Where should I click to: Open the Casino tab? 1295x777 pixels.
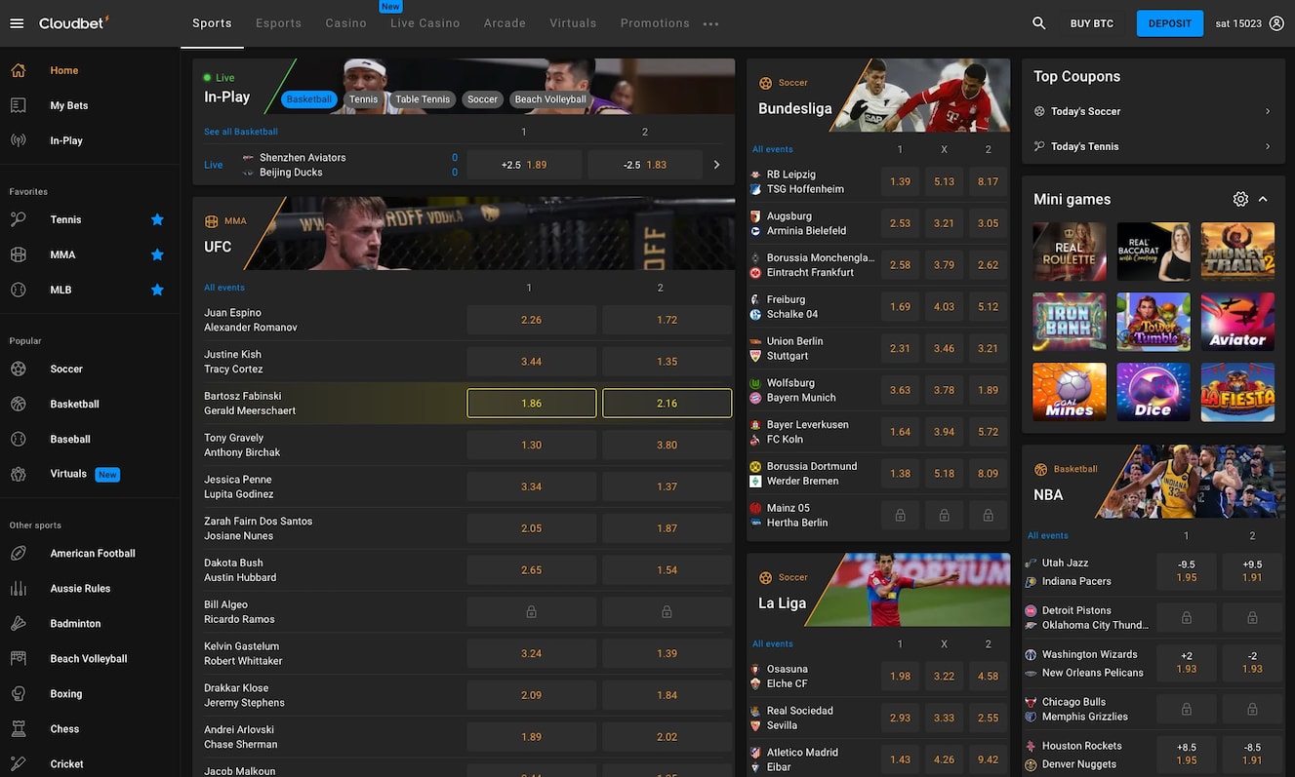point(346,23)
